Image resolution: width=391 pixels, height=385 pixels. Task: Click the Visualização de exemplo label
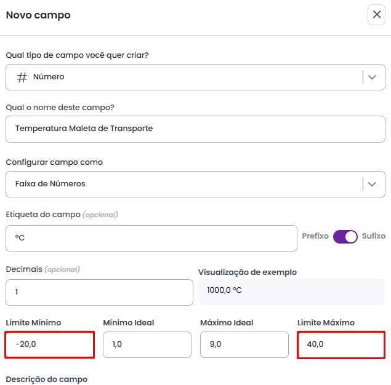click(247, 272)
